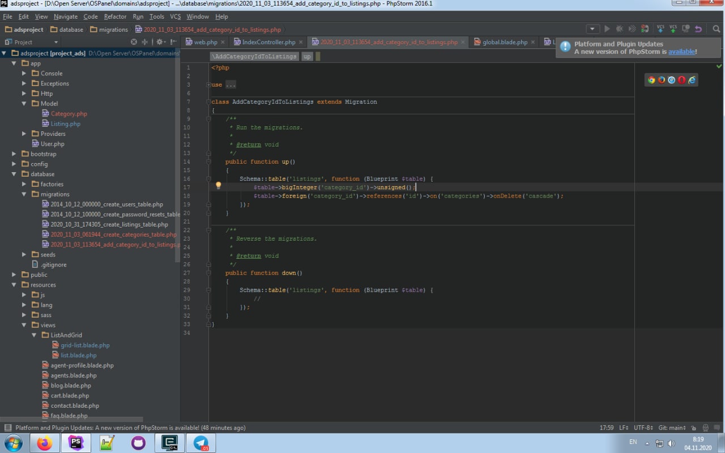Open grid-list.blade.php in the tree
The image size is (725, 453).
pos(85,345)
